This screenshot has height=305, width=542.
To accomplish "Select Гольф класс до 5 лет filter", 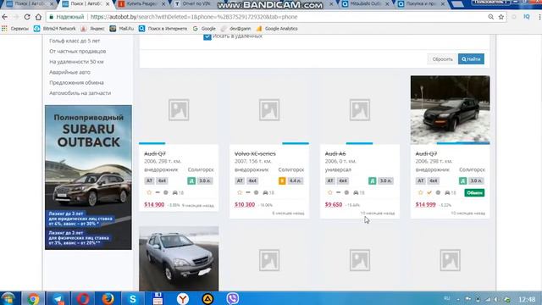I will pos(75,41).
